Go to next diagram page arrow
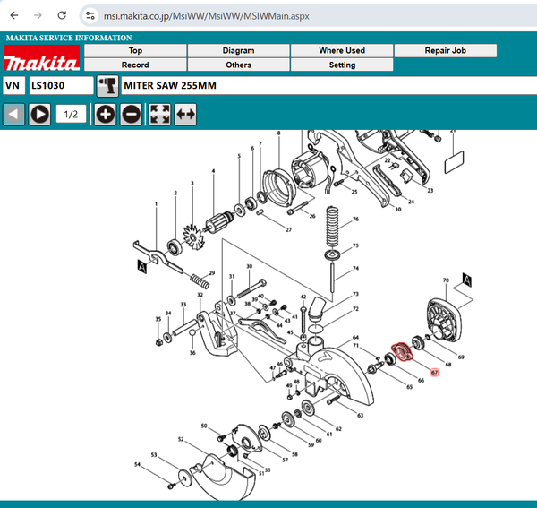This screenshot has height=508, width=537. pyautogui.click(x=39, y=115)
